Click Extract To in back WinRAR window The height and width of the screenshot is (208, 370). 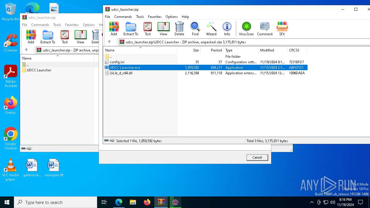[48, 37]
